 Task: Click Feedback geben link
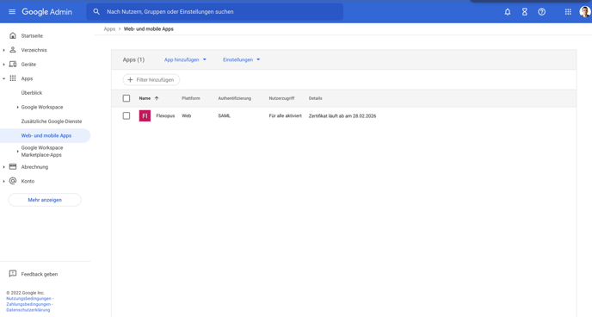point(40,274)
